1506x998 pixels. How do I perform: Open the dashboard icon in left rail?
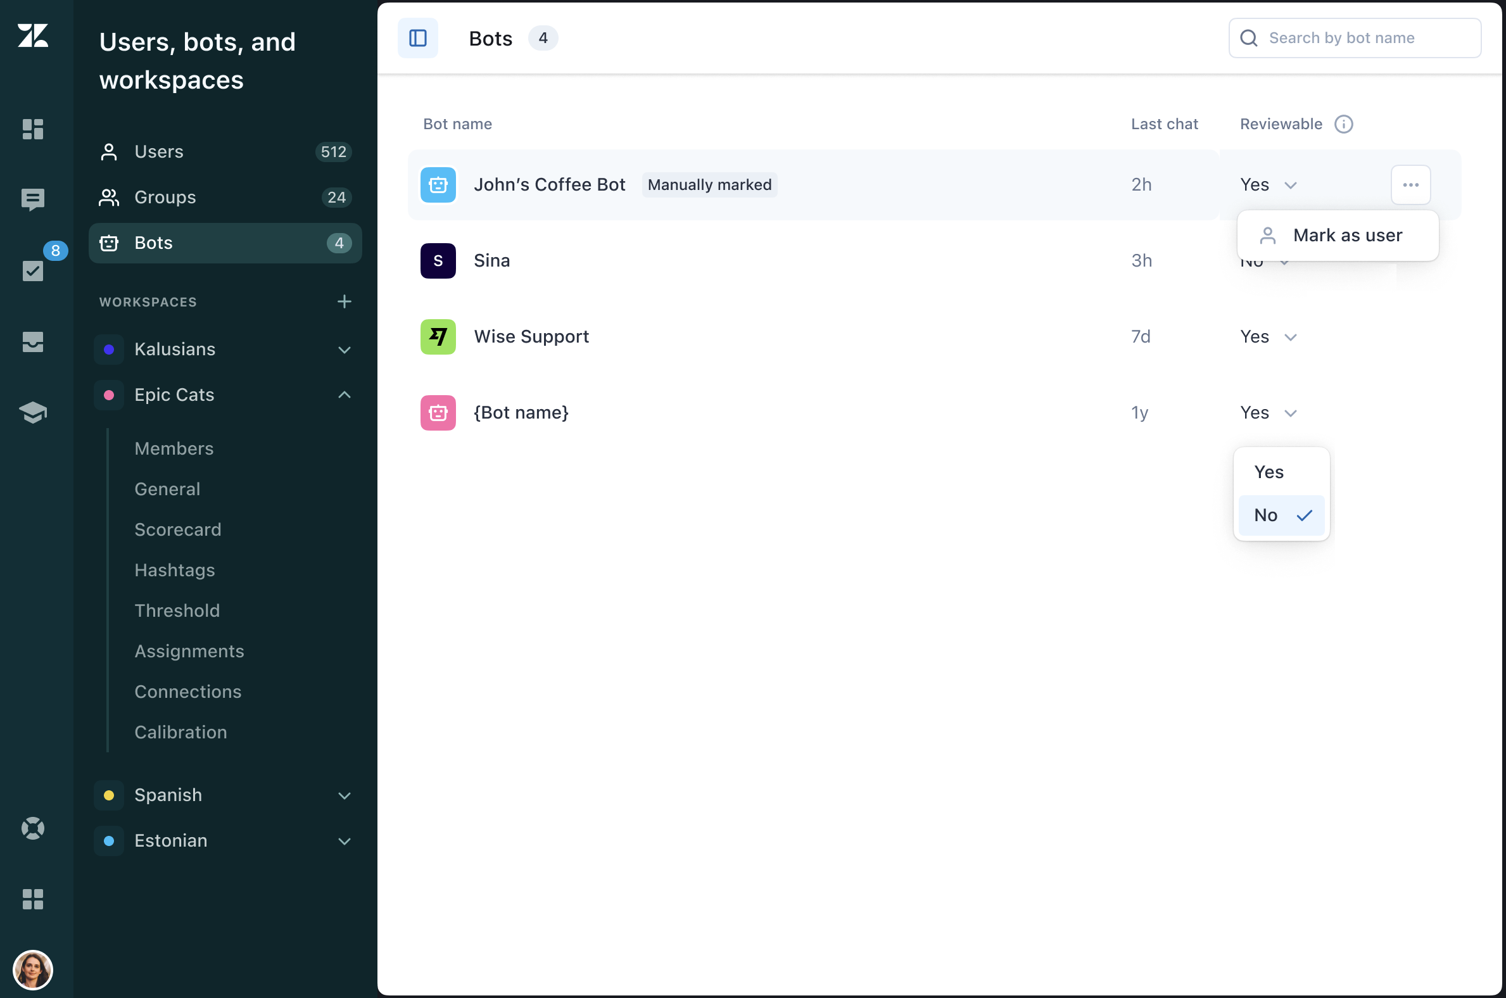(32, 129)
